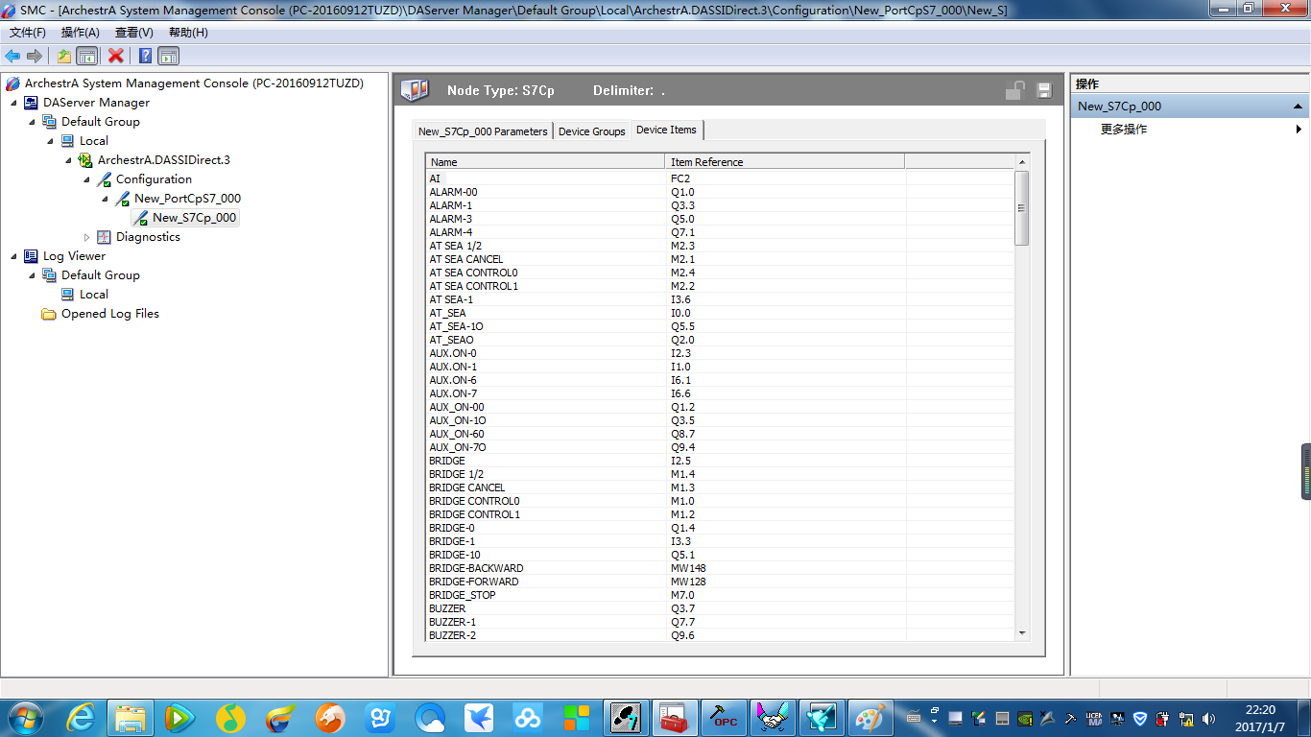Open the 文件(F) menu
The height and width of the screenshot is (737, 1311).
coord(28,33)
